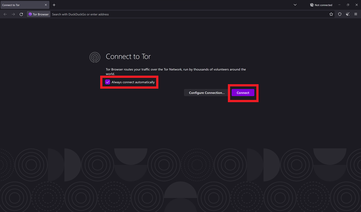Go forward to next page
Viewport: 361px width, 212px height.
pos(13,14)
